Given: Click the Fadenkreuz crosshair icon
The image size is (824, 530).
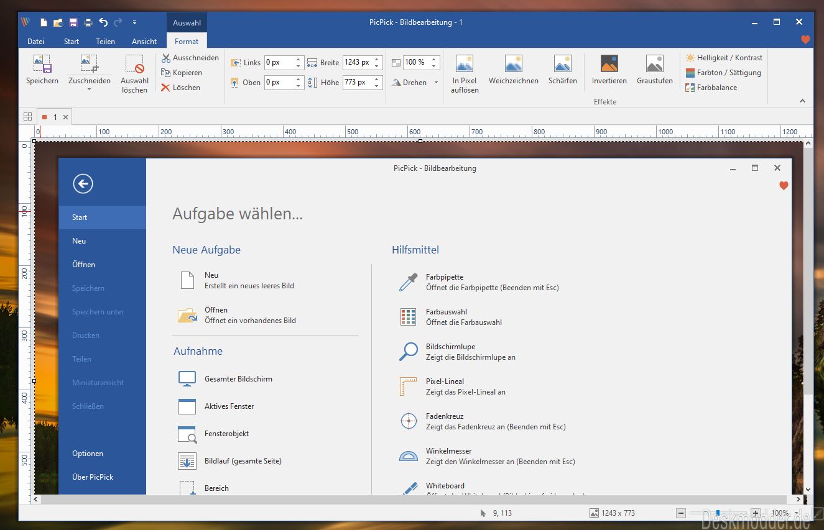Looking at the screenshot, I should [x=408, y=421].
